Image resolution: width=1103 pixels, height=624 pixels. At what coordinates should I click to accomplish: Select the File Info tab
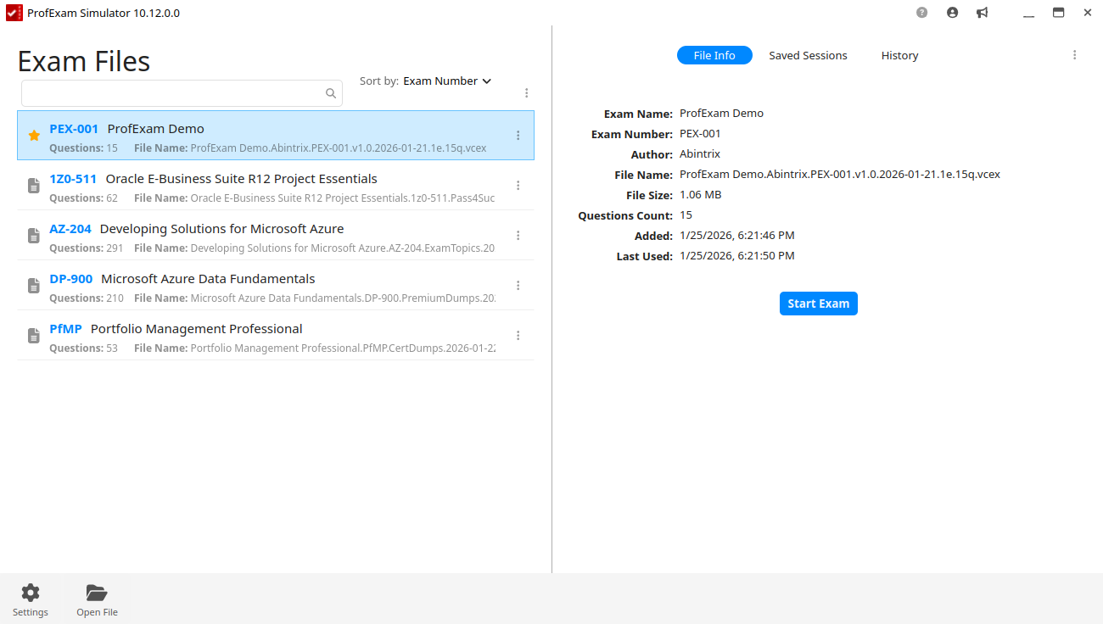click(x=714, y=55)
